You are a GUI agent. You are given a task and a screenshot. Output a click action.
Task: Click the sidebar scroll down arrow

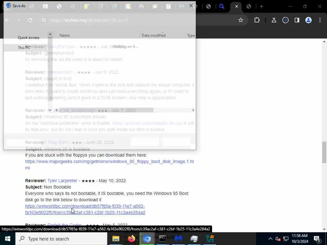tap(50, 110)
